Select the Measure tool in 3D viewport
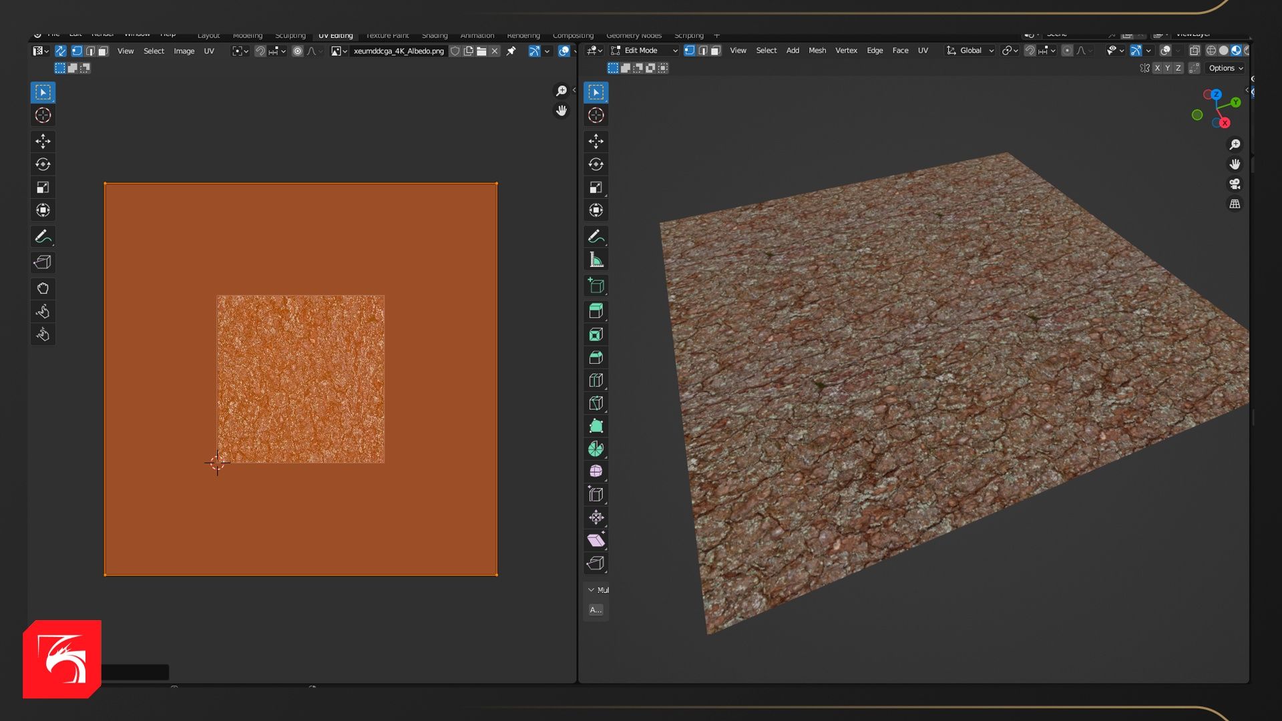 (596, 260)
